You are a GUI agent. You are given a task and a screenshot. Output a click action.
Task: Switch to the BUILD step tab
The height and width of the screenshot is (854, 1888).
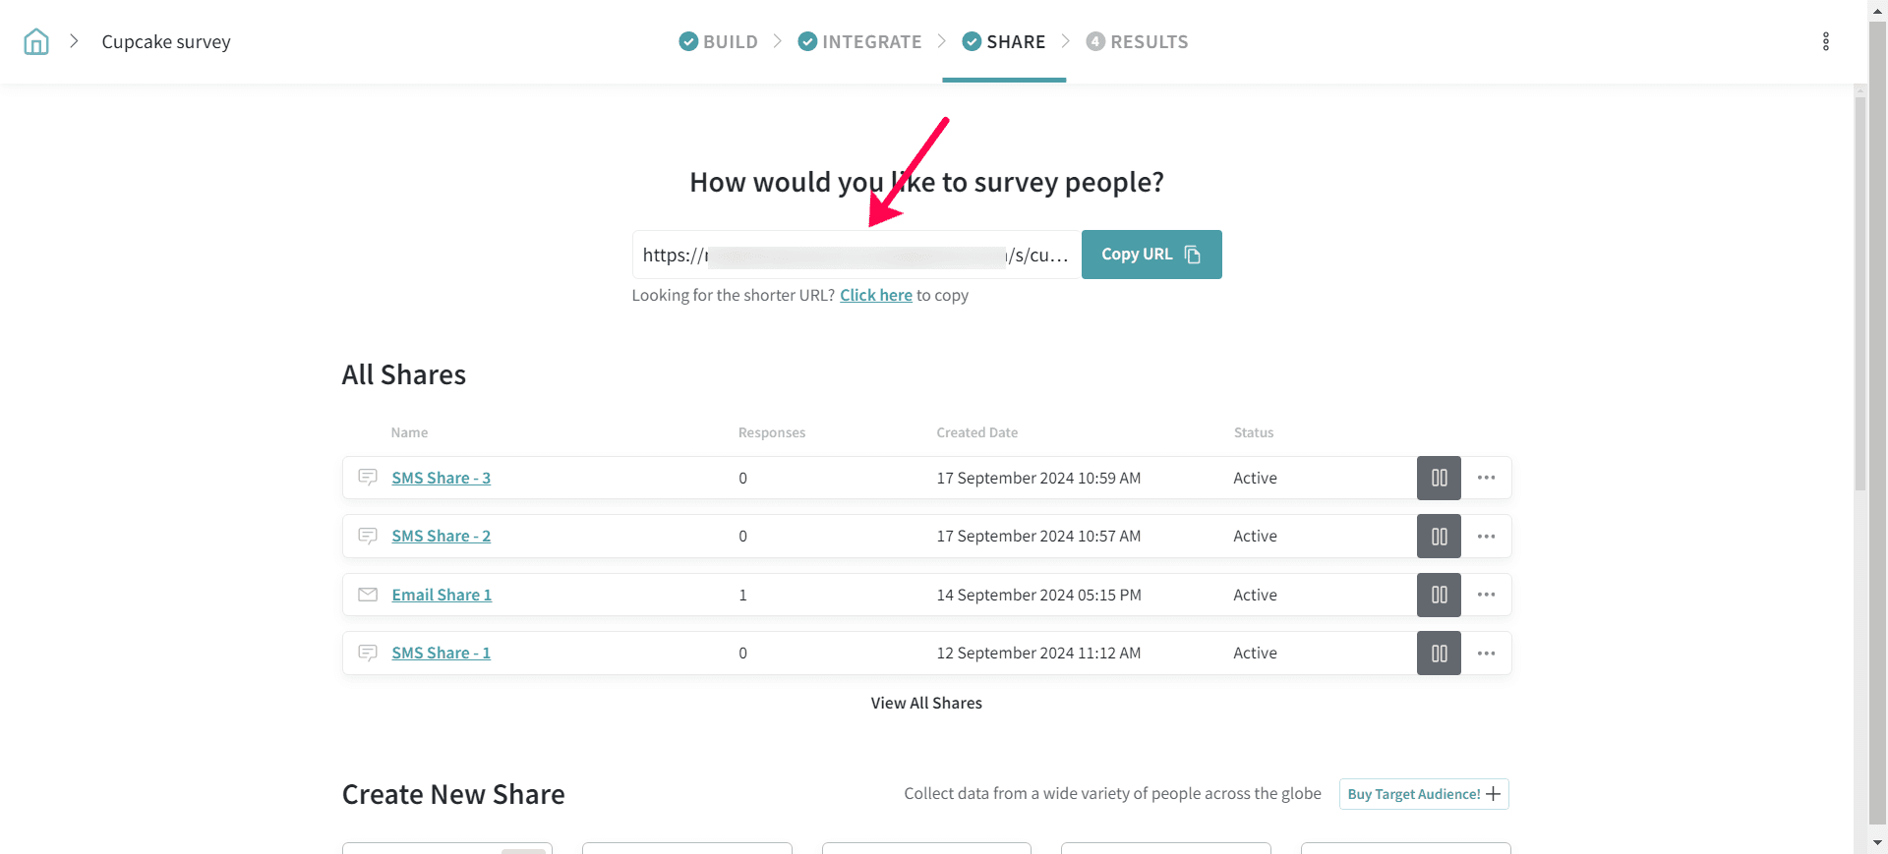[x=719, y=41]
